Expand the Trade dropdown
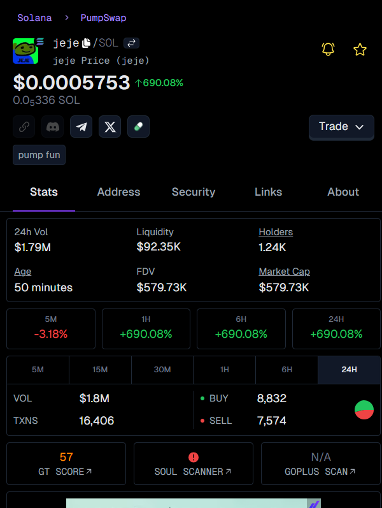Viewport: 382px width, 508px height. (x=341, y=127)
